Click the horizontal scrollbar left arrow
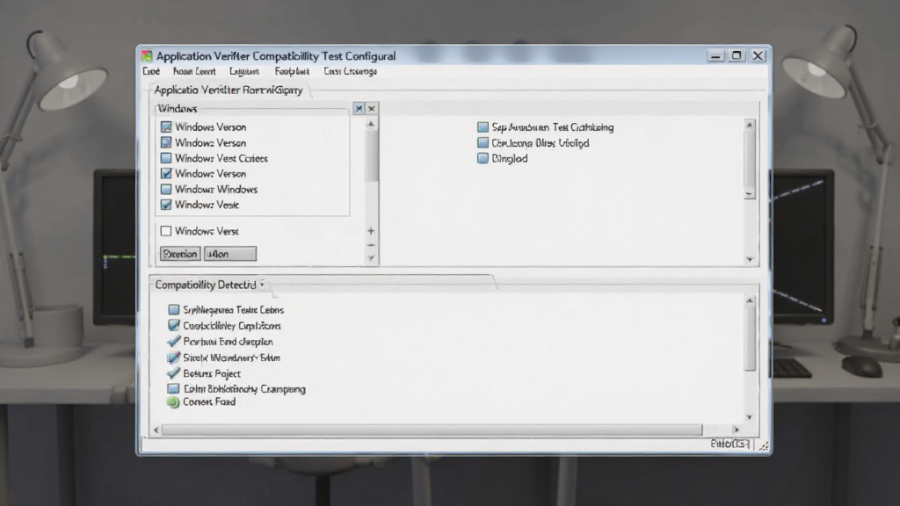The image size is (900, 506). pos(156,430)
